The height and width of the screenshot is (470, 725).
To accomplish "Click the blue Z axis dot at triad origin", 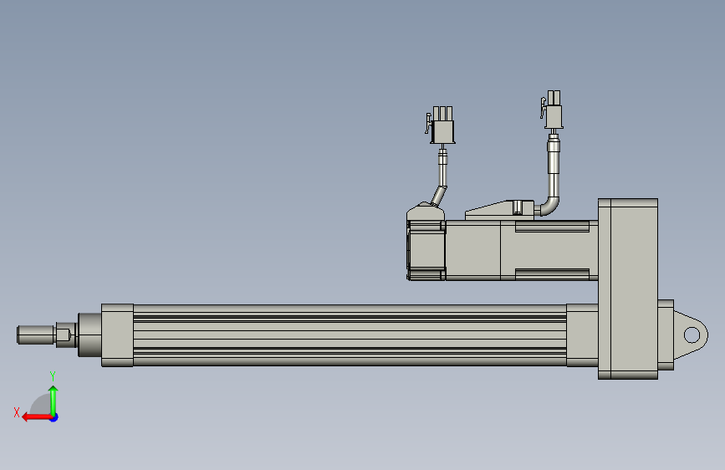I will (x=54, y=417).
